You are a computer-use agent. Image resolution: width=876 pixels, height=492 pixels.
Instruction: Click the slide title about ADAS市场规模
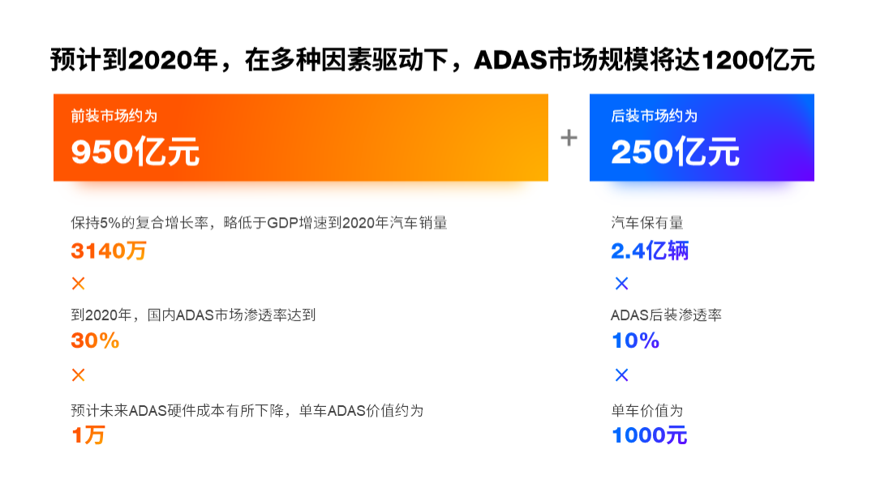[x=432, y=60]
